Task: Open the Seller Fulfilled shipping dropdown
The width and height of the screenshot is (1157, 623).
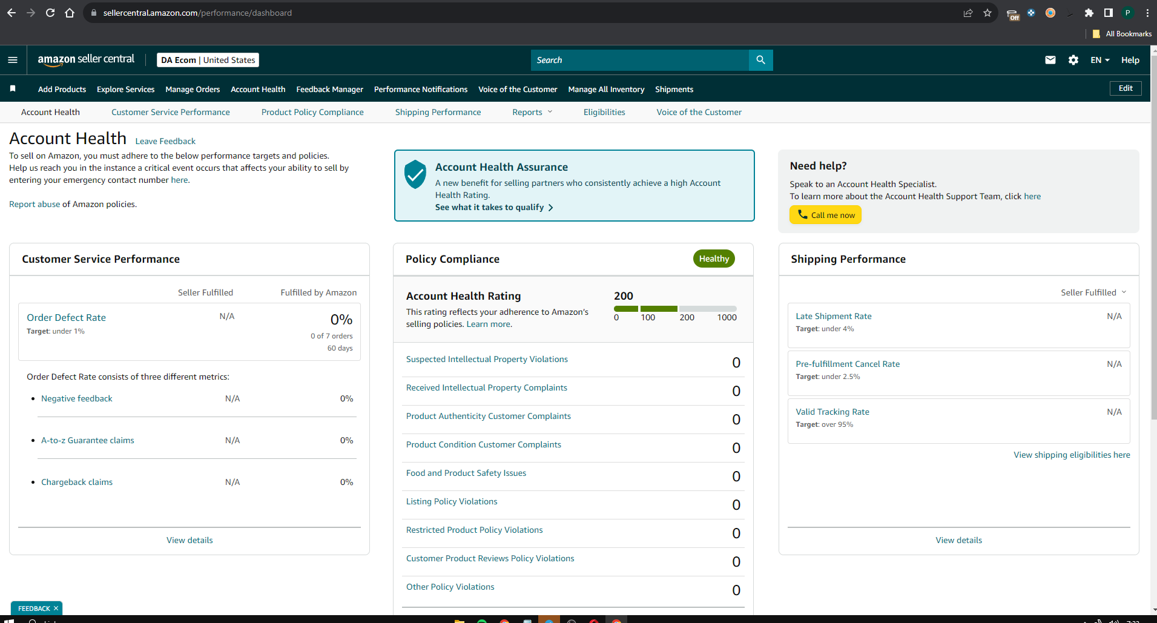Action: (1093, 292)
